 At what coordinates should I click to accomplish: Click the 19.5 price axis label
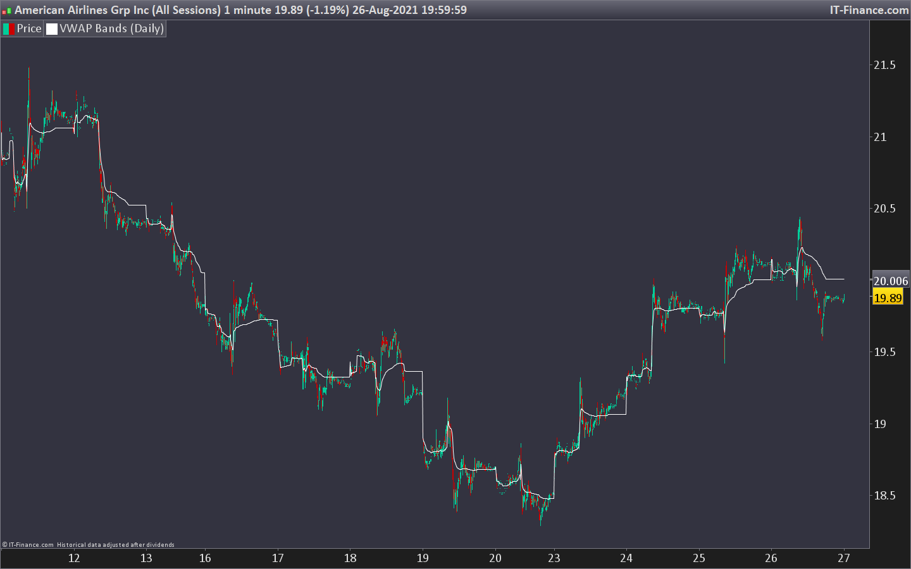884,352
